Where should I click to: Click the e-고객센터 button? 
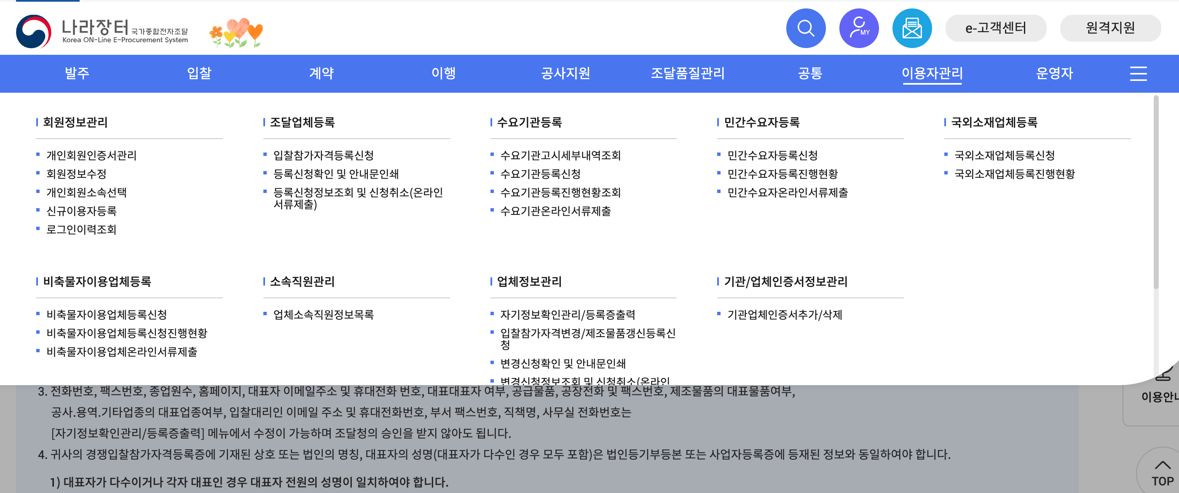click(995, 28)
